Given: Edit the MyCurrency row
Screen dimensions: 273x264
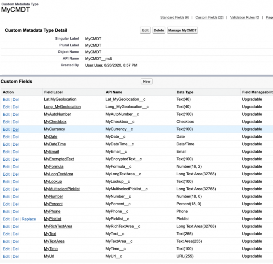Looking at the screenshot, I should pyautogui.click(x=6, y=130).
